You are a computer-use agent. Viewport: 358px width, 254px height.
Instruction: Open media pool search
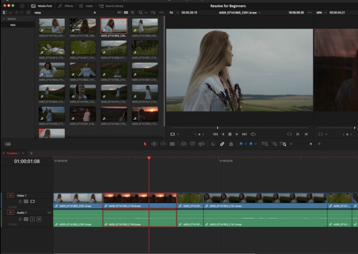[x=140, y=12]
